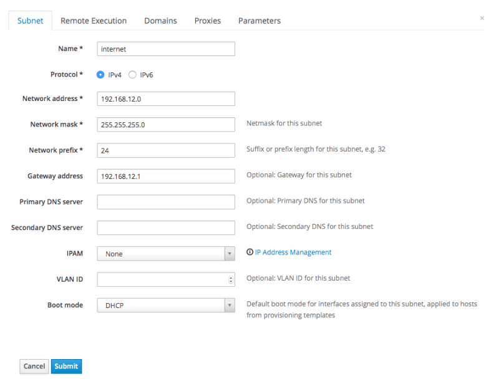Switch to the Remote Execution tab
491x381 pixels.
pos(94,21)
